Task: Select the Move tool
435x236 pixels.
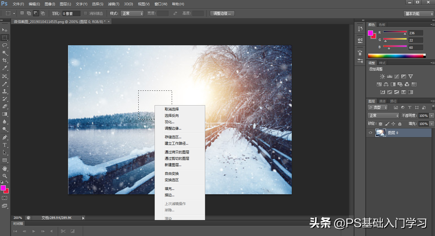Action: [5, 30]
